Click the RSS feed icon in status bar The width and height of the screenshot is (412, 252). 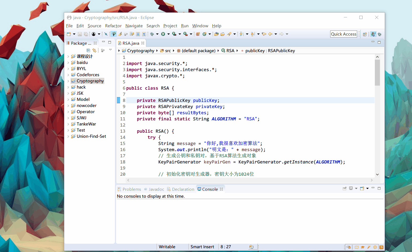tap(381, 247)
